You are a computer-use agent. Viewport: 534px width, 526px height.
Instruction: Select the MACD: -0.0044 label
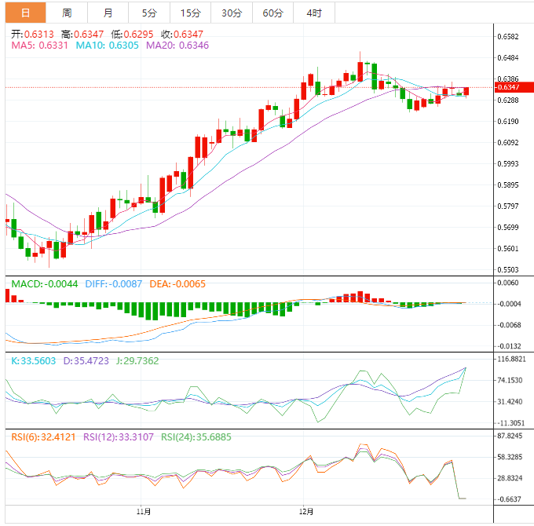pos(43,283)
